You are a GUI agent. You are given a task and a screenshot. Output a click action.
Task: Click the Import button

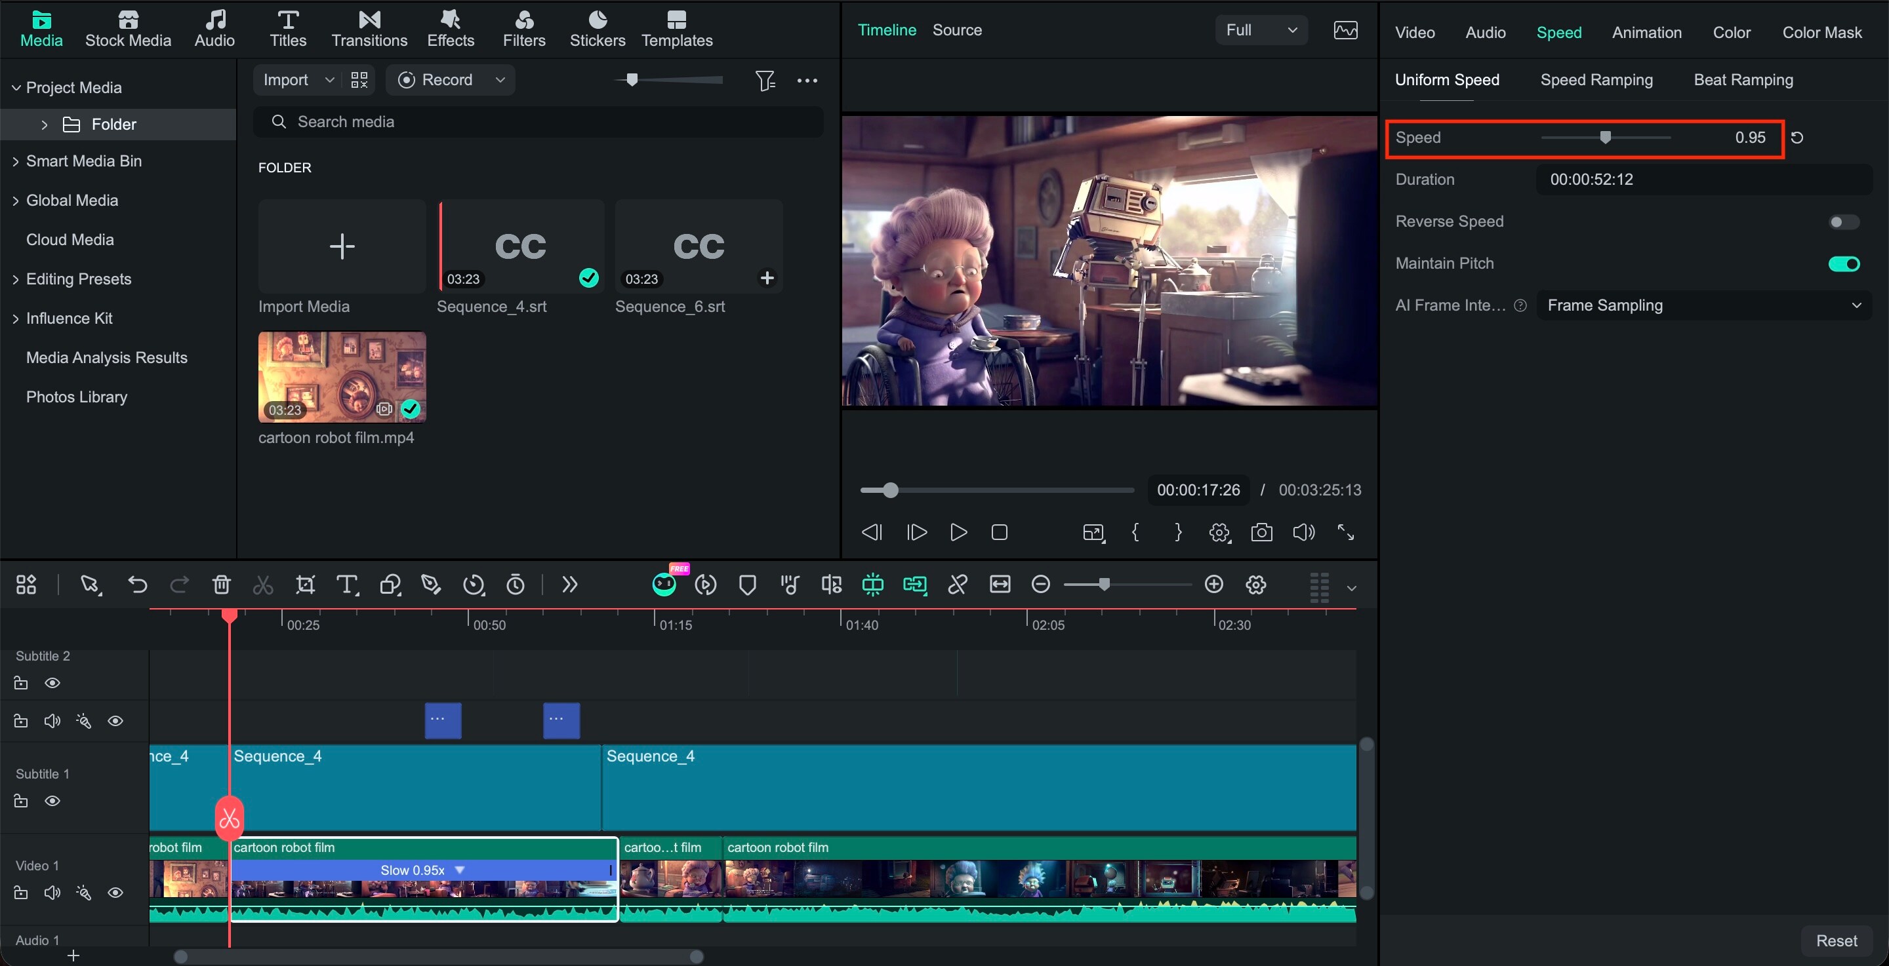[286, 80]
